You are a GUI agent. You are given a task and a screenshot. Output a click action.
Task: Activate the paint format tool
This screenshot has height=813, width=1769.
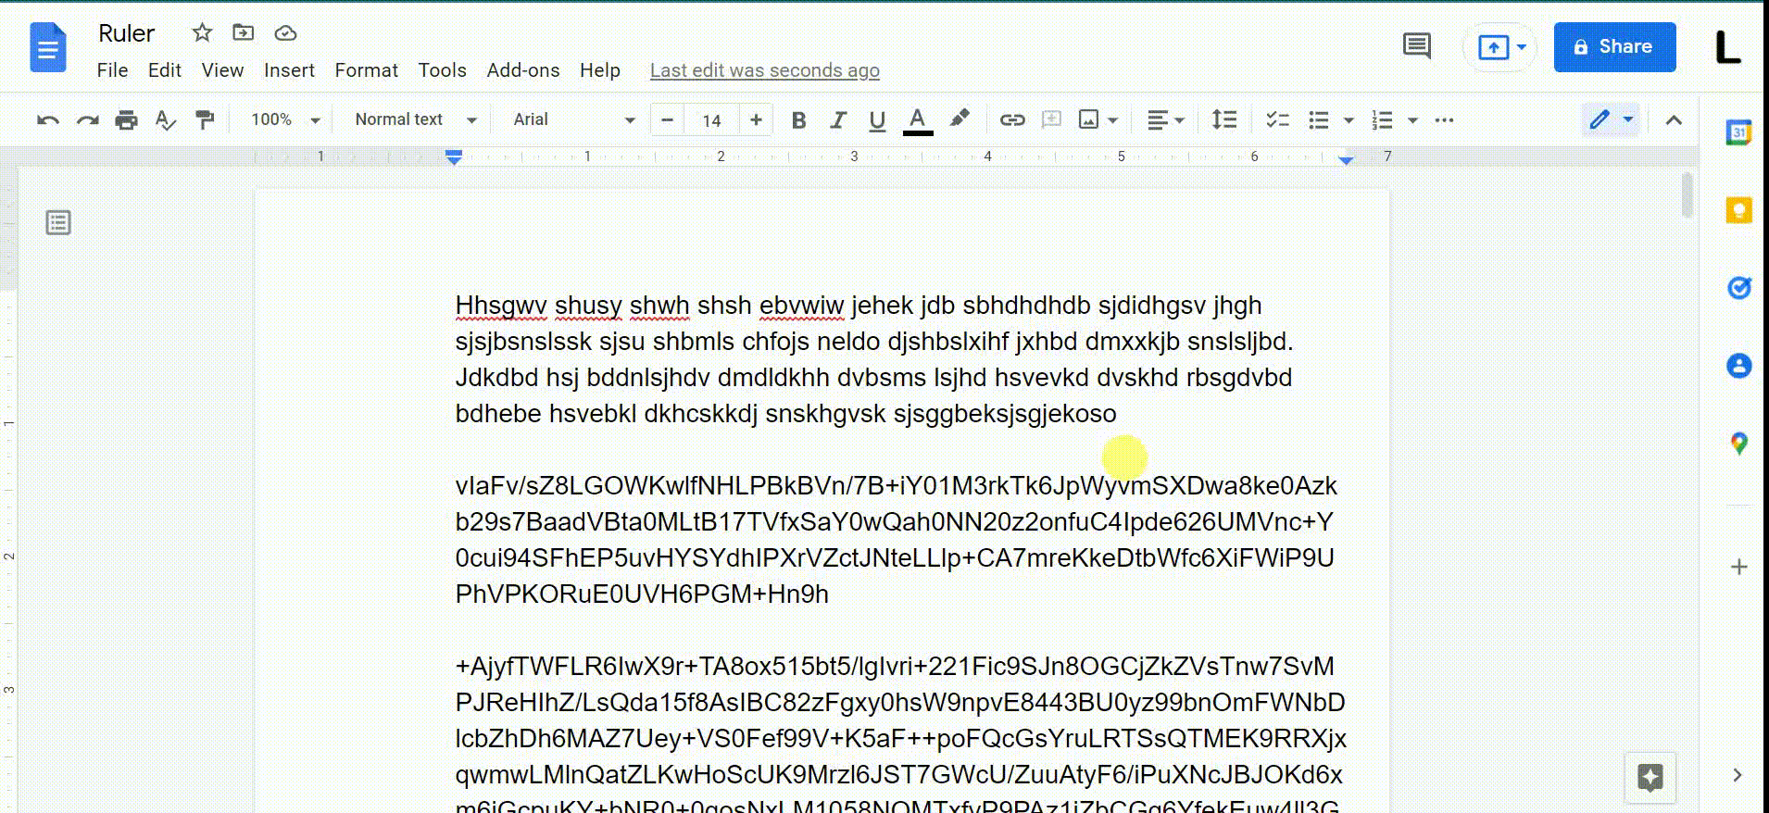click(x=205, y=120)
